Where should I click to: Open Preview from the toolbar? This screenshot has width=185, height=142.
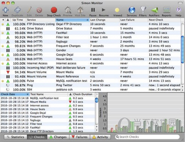(68, 10)
